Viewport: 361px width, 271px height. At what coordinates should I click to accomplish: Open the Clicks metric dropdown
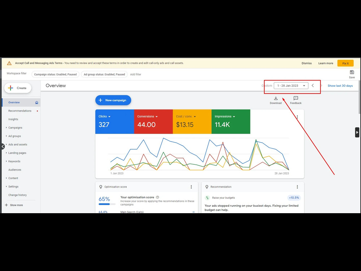click(109, 117)
